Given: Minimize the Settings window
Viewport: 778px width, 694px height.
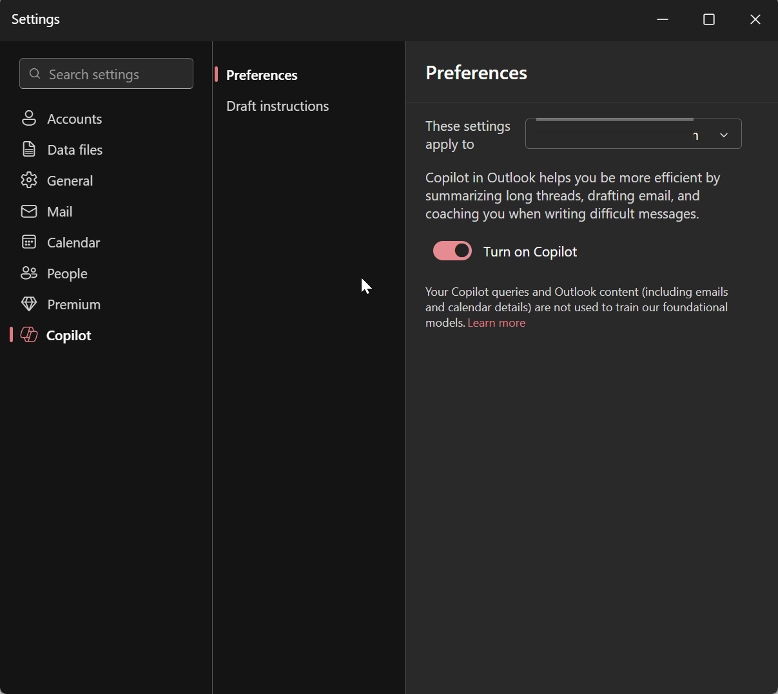Looking at the screenshot, I should [x=663, y=20].
